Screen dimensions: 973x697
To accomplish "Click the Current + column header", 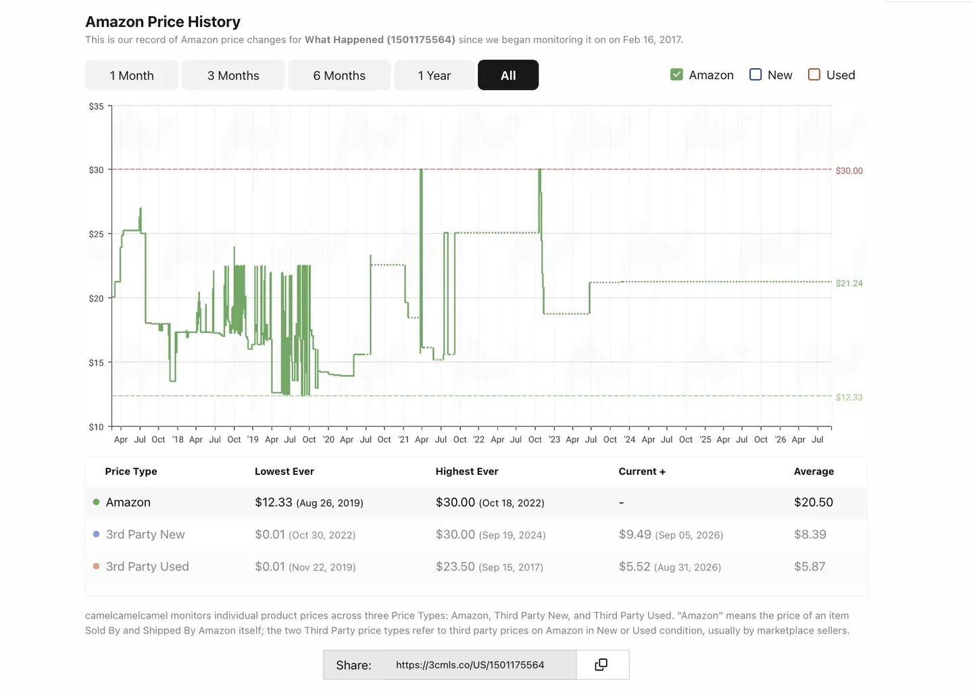I will [x=642, y=471].
